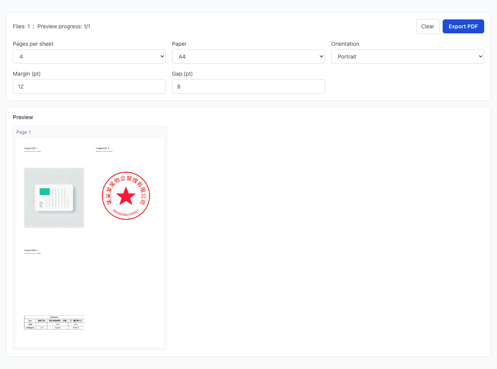Focus the Margin (pt) input field
Image resolution: width=497 pixels, height=369 pixels.
(x=89, y=87)
